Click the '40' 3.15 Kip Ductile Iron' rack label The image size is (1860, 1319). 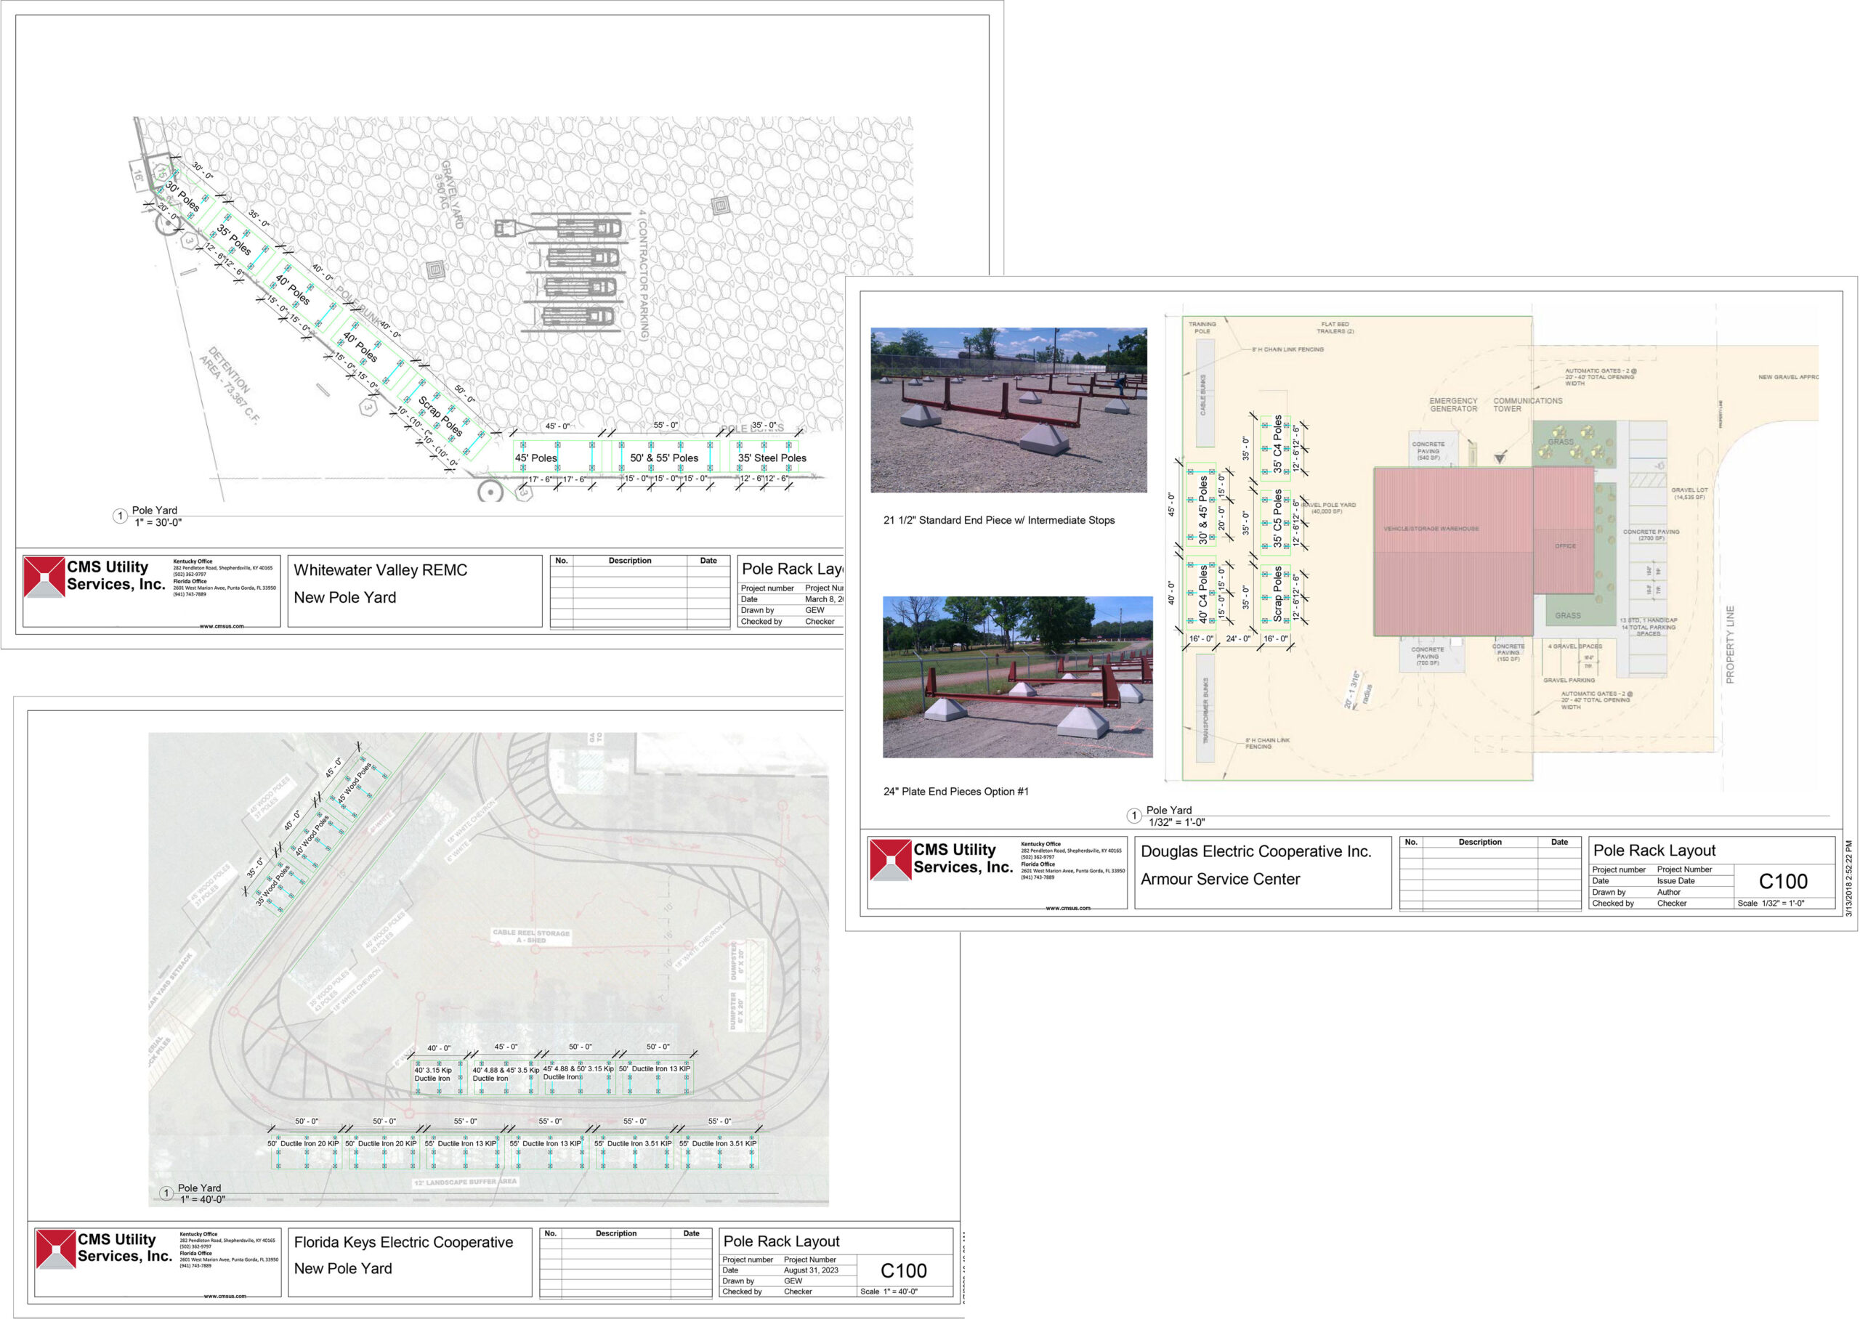[x=433, y=1074]
